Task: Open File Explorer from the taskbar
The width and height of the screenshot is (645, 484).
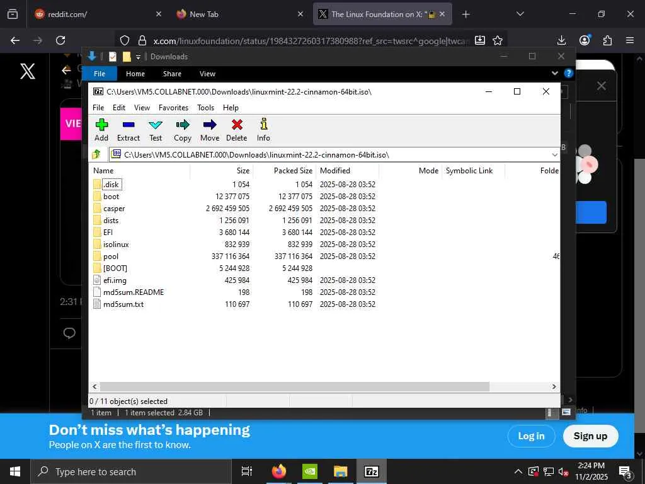Action: 341,471
